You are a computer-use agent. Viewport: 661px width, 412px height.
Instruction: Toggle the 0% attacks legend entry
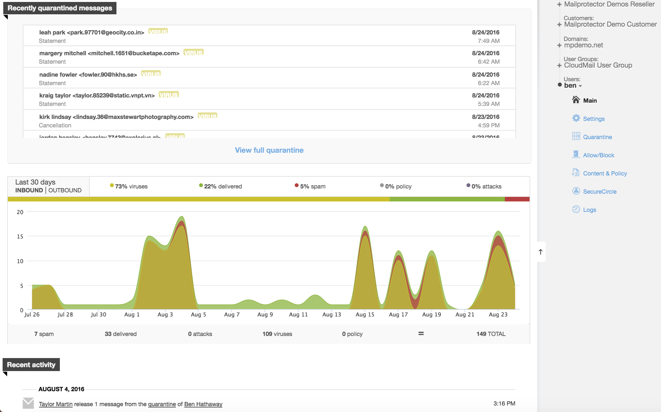484,186
